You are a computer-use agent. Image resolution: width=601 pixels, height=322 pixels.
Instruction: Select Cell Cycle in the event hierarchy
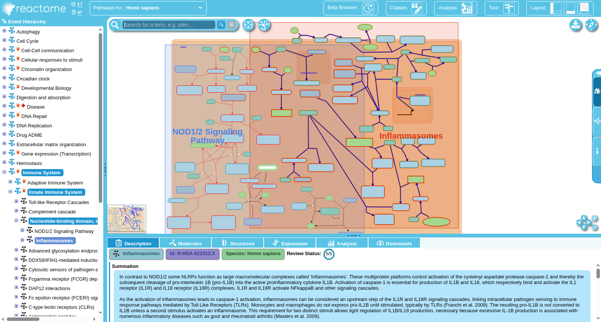pos(27,41)
